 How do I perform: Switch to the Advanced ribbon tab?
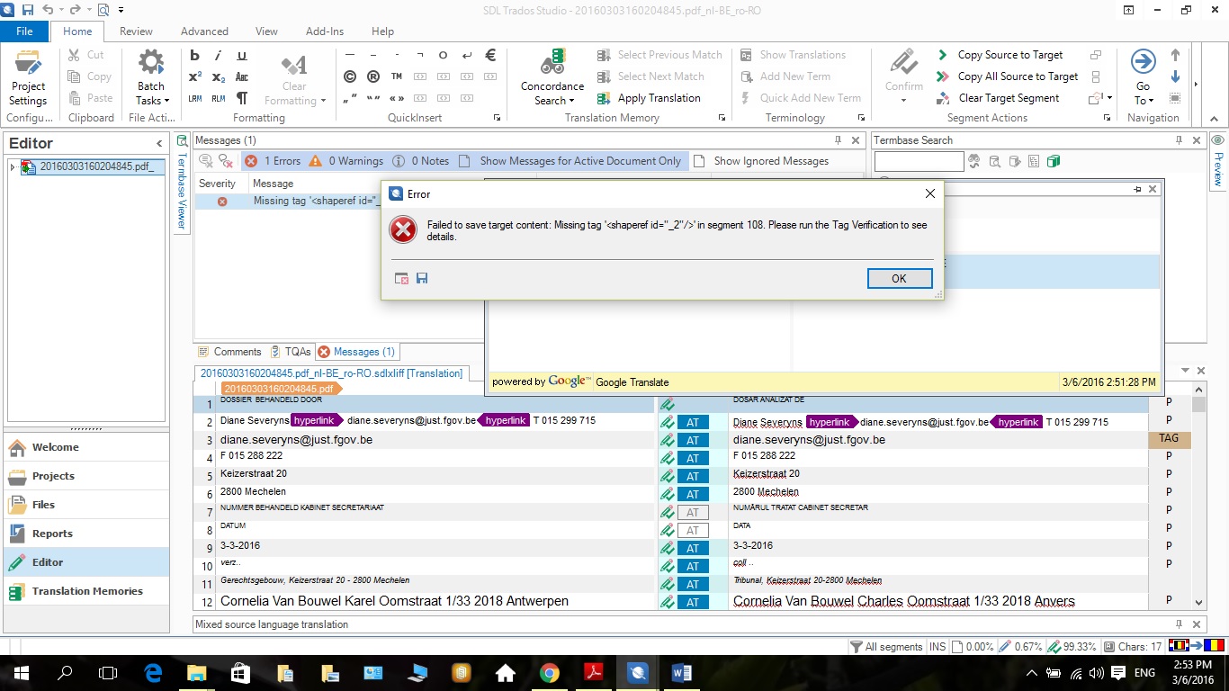204,31
